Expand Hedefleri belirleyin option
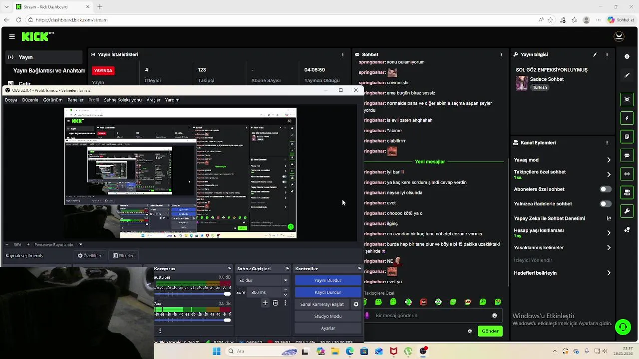Screen dimensions: 639x359 [x=609, y=273]
